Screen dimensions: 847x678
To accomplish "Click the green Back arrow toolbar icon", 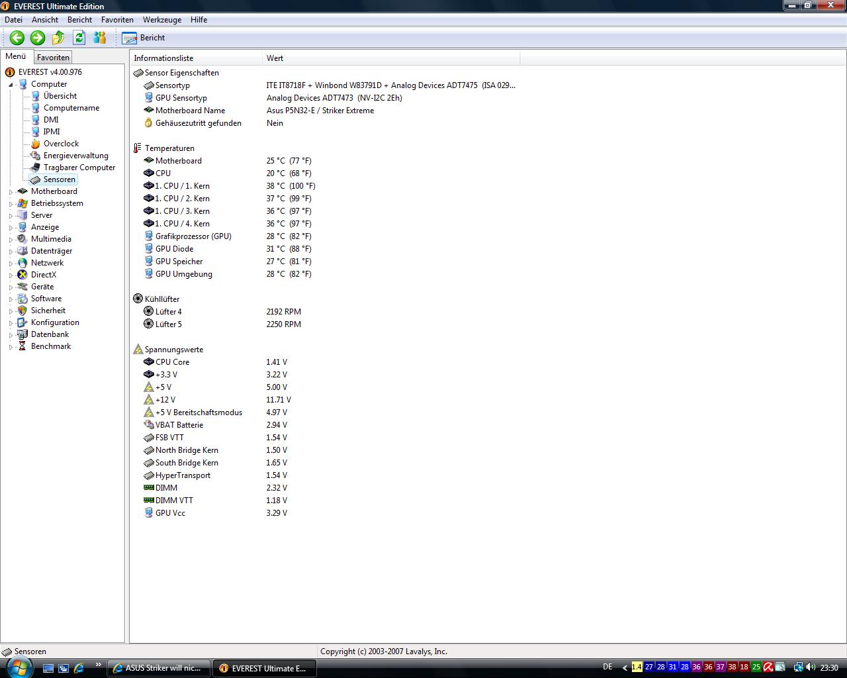I will tap(17, 38).
